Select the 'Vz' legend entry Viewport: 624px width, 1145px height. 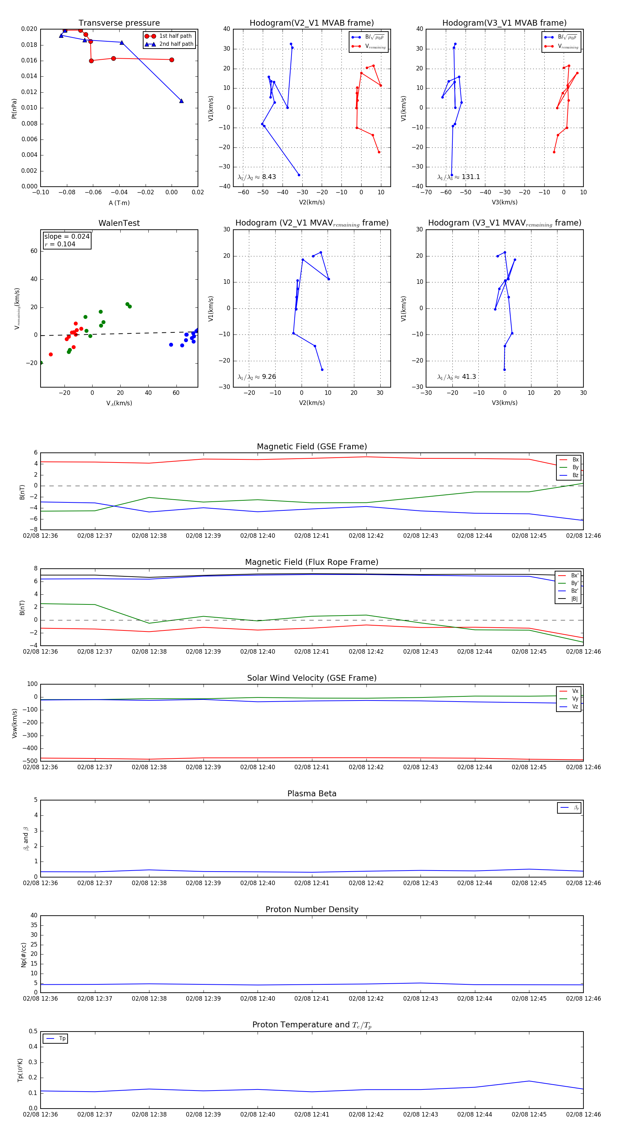click(569, 707)
